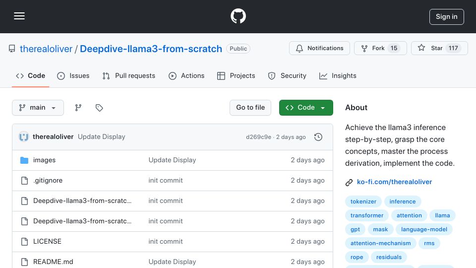This screenshot has height=268, width=476.
Task: Click the LICENSE file icon
Action: pyautogui.click(x=24, y=242)
